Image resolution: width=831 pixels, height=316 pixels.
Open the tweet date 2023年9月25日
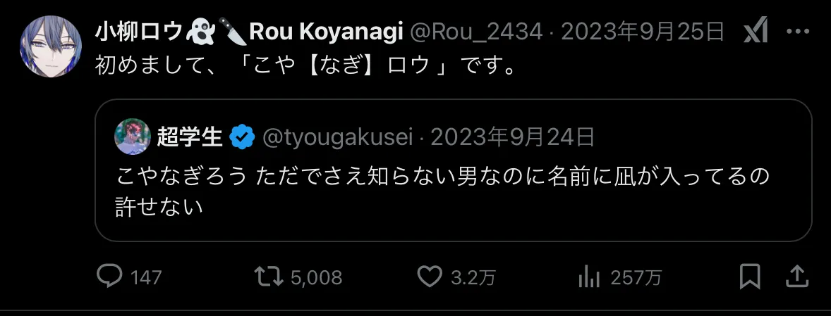click(643, 33)
